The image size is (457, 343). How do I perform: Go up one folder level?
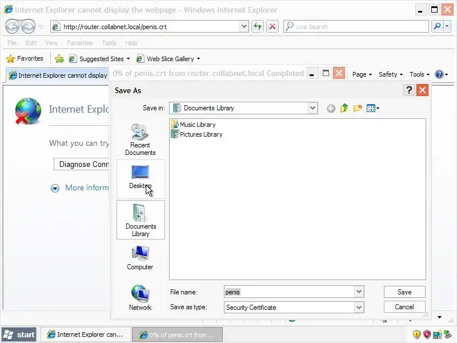pos(344,108)
